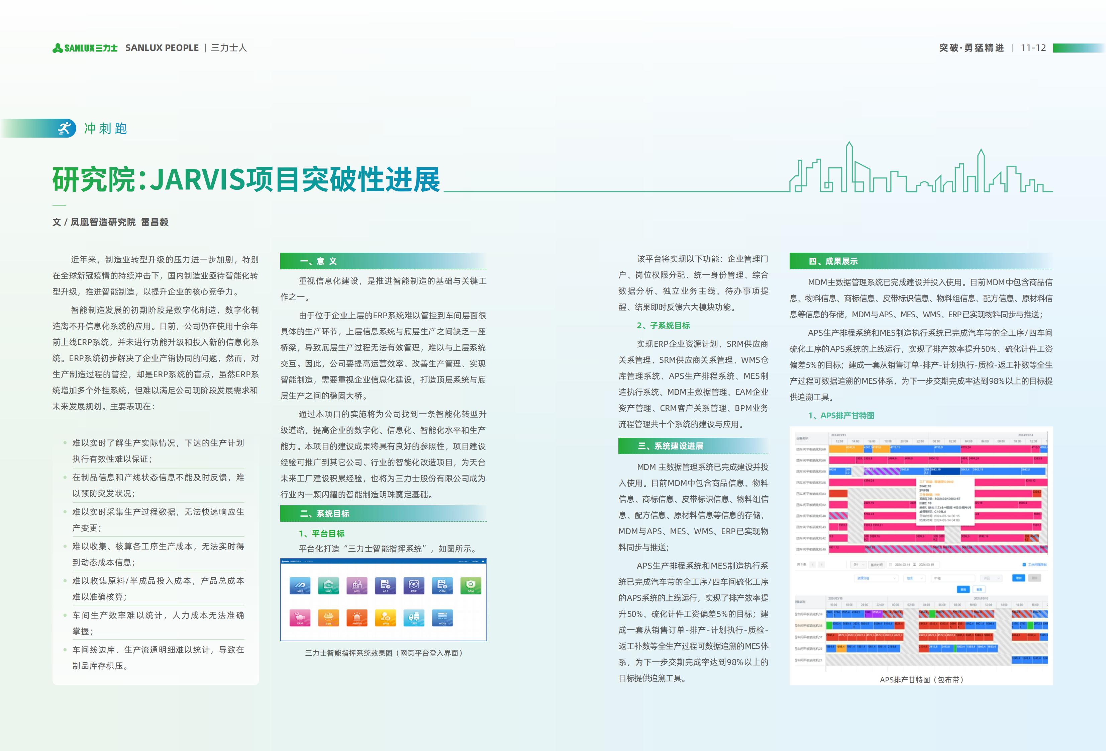
Task: Click the notification bell in platform header
Action: [483, 562]
